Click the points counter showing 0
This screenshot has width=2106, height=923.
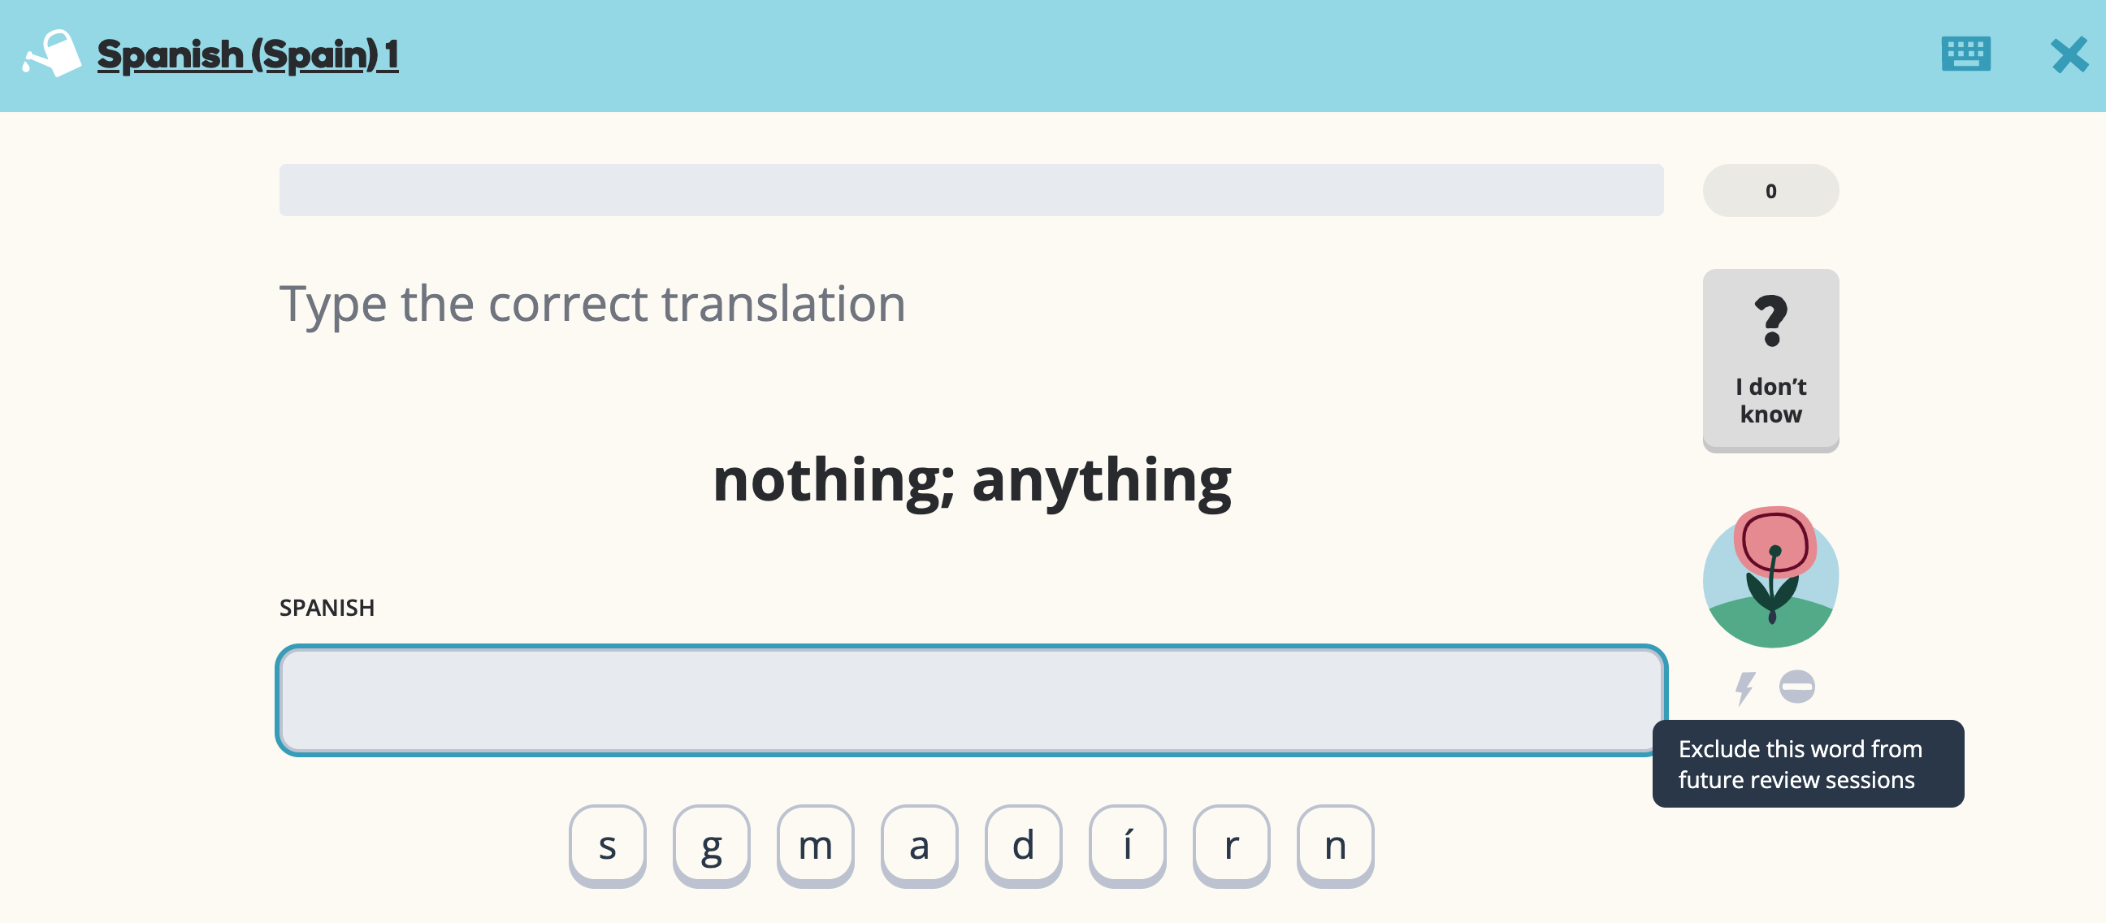(x=1770, y=190)
